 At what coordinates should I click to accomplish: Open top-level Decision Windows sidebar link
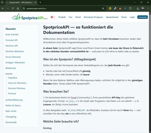click(x=14, y=51)
